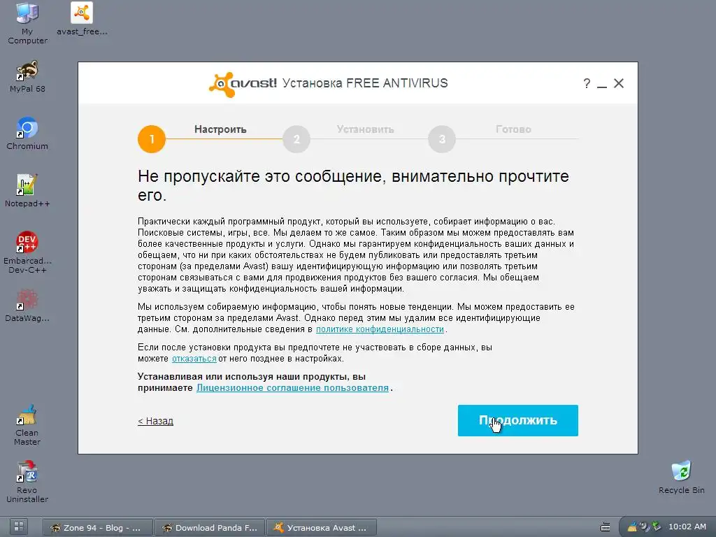
Task: Click the 'Настроить' step label
Action: [x=220, y=129]
